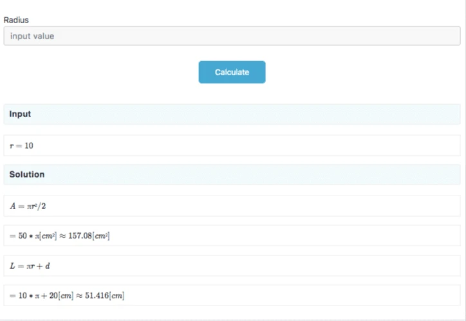Click the 50 * π area expression
466x321 pixels.
[x=25, y=236]
